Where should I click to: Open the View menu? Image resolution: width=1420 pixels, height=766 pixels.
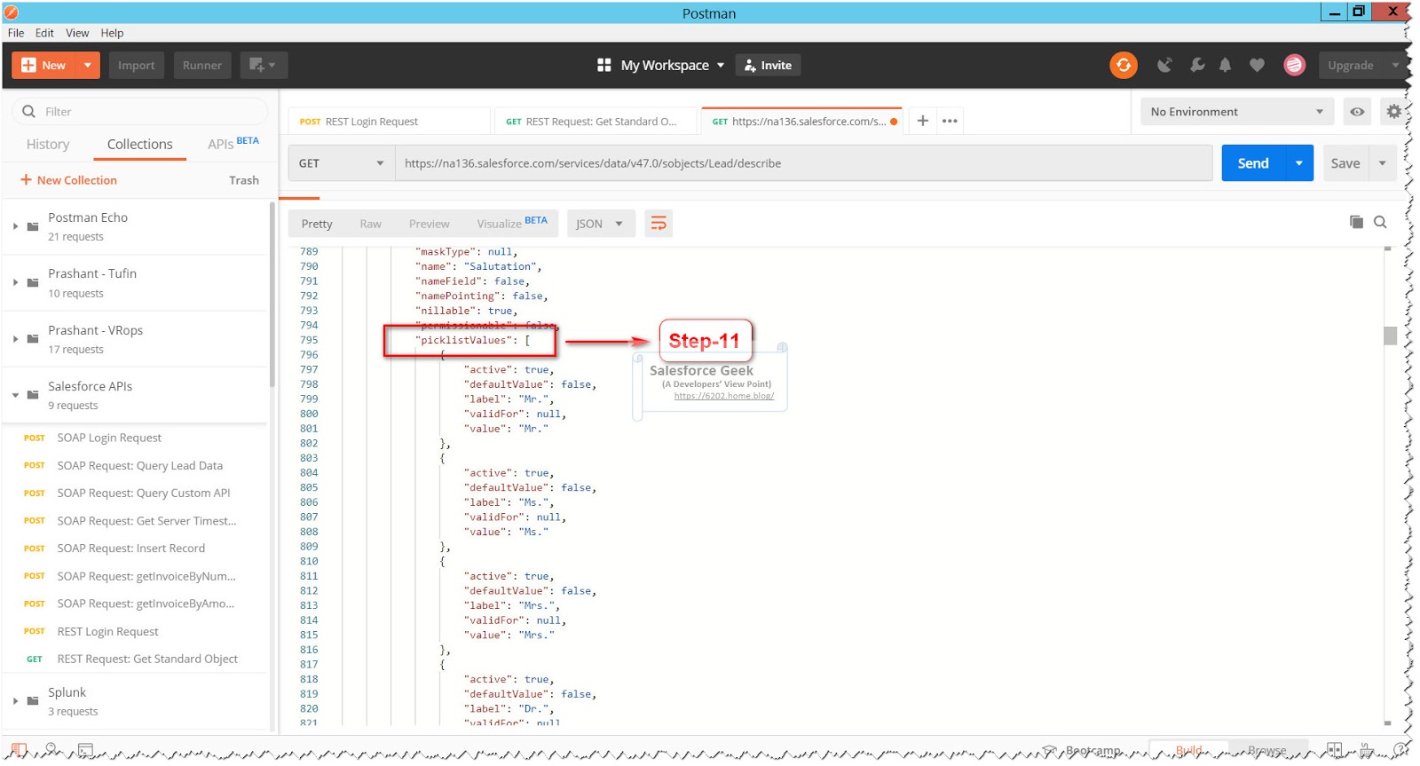pyautogui.click(x=77, y=33)
